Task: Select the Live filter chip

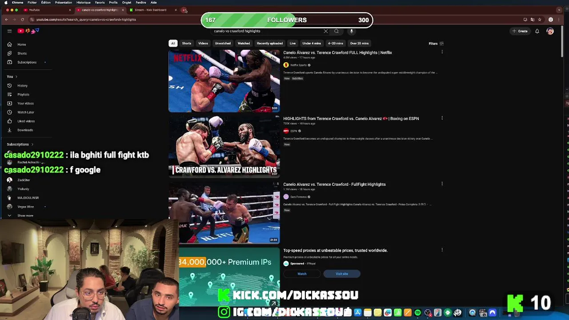Action: tap(293, 44)
